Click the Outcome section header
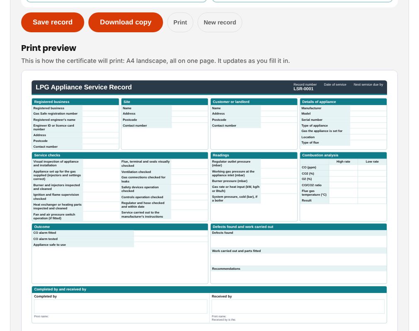419x331 pixels. [120, 227]
